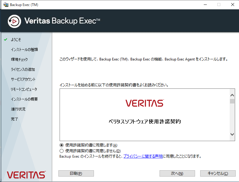
Task: Minimize the Backup Exec window
Action: click(x=205, y=5)
